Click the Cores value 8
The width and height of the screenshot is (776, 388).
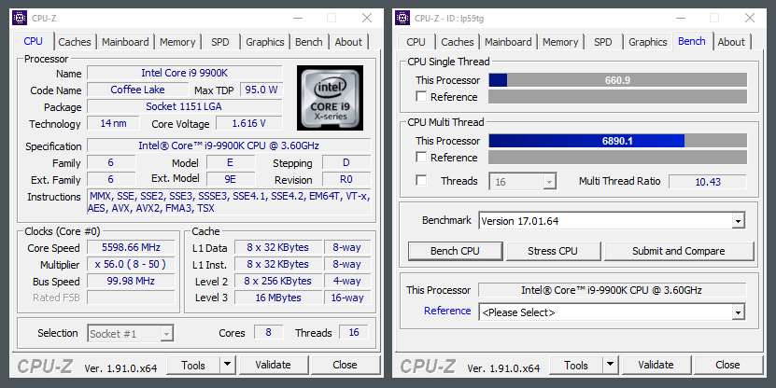268,332
